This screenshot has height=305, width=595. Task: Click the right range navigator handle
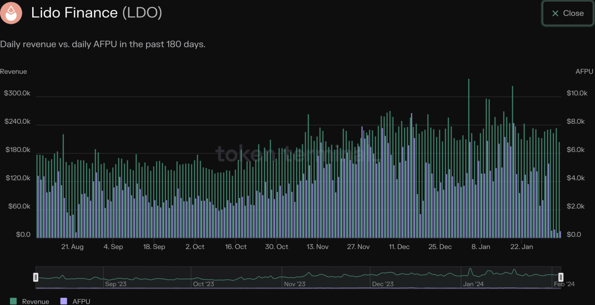click(x=561, y=277)
